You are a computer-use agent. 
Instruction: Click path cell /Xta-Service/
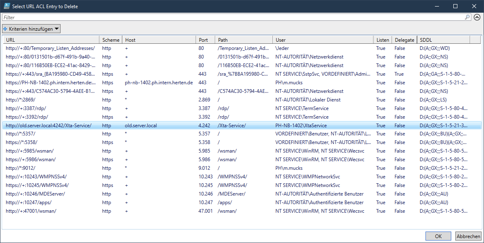[232, 125]
